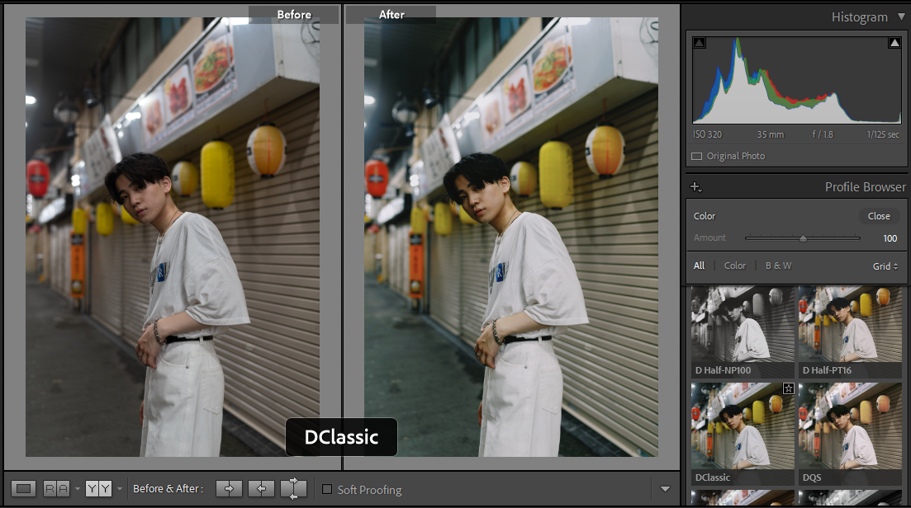Enable shadow clipping indicator in histogram
Viewport: 911px width, 508px height.
699,43
